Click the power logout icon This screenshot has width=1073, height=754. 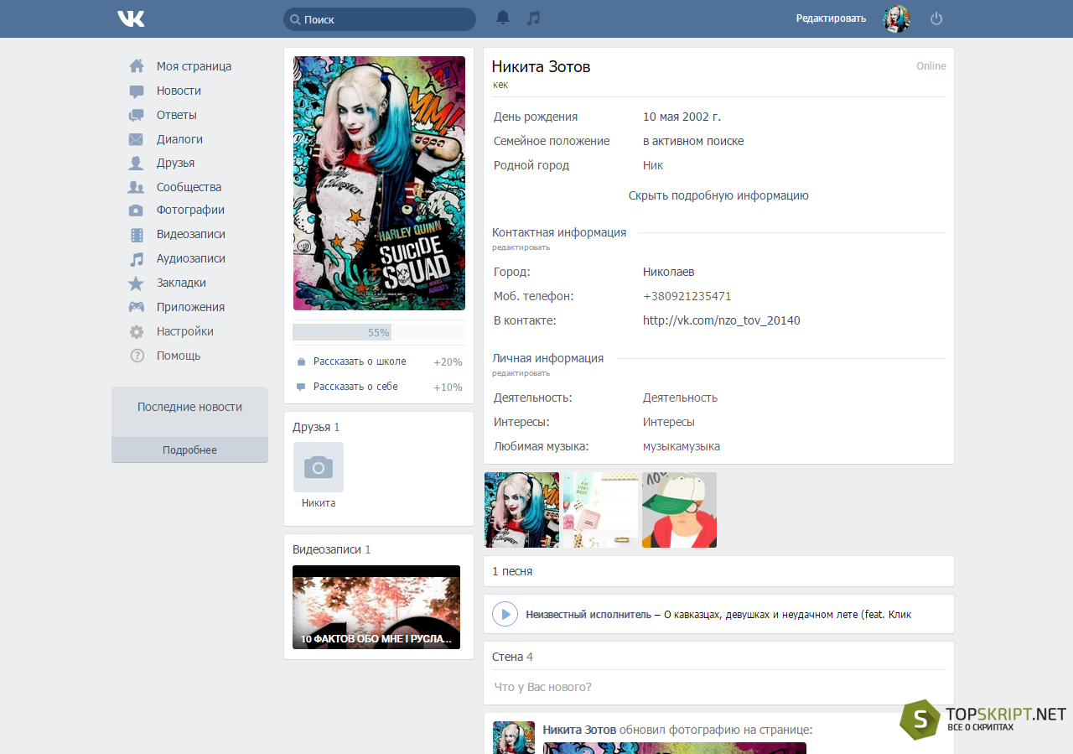[x=936, y=18]
